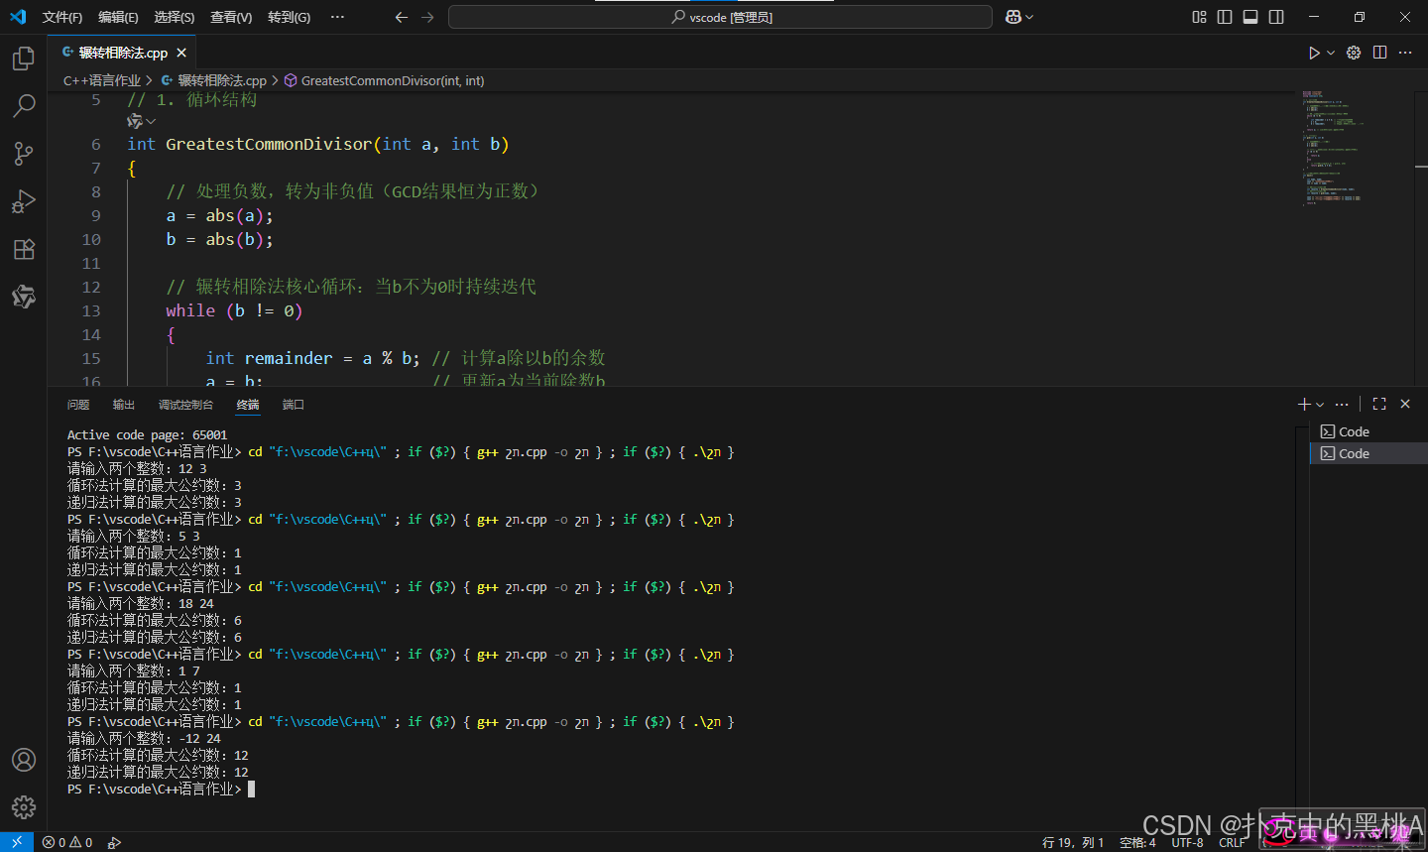Open the Run and Debug view
The height and width of the screenshot is (852, 1428).
(x=24, y=200)
